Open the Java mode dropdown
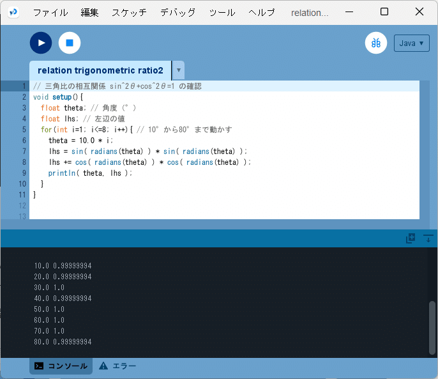The height and width of the screenshot is (379, 438). click(411, 43)
